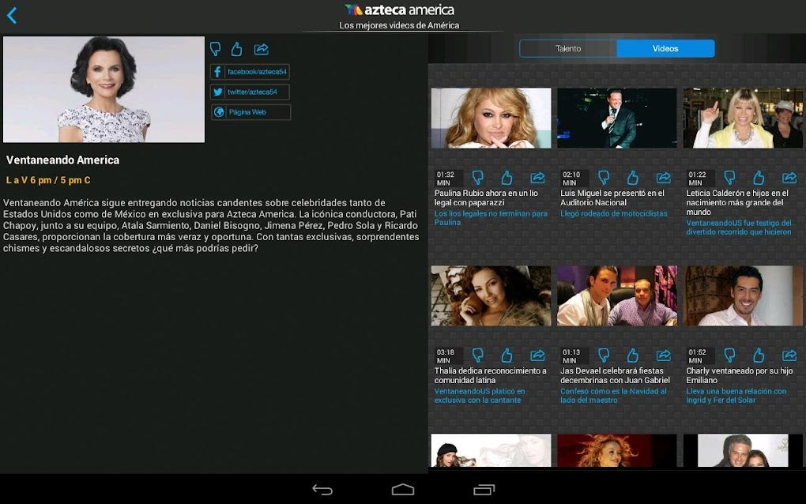Thumbs up the Thalía video
The width and height of the screenshot is (806, 504).
(x=507, y=355)
